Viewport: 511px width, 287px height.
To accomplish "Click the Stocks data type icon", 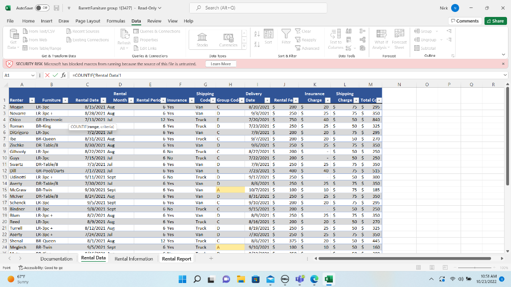I will point(203,39).
